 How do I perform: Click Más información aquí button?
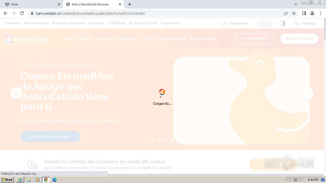click(x=50, y=136)
